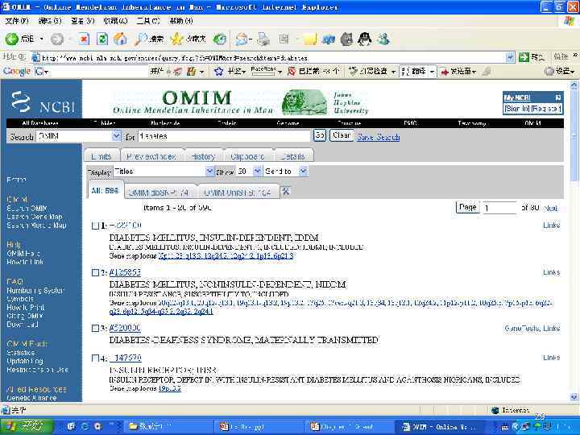Open the Search database OMIM dropdown
This screenshot has width=580, height=435.
coord(116,136)
